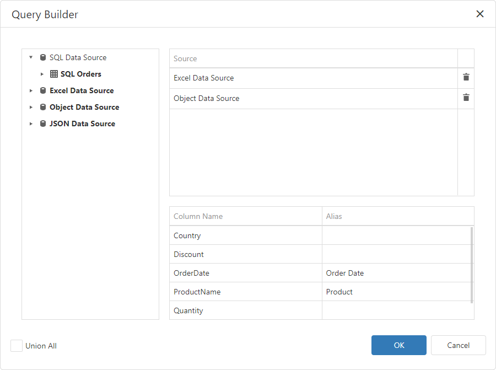This screenshot has height=370, width=496.
Task: Expand the JSON Data Source node
Action: pyautogui.click(x=31, y=124)
